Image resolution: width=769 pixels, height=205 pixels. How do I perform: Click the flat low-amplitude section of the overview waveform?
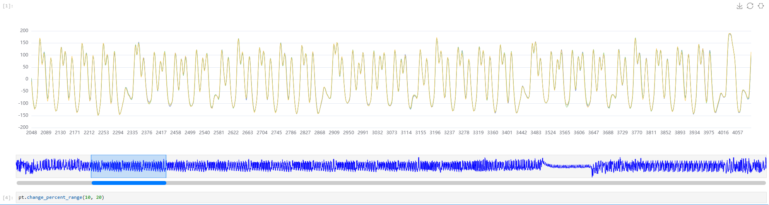point(567,166)
